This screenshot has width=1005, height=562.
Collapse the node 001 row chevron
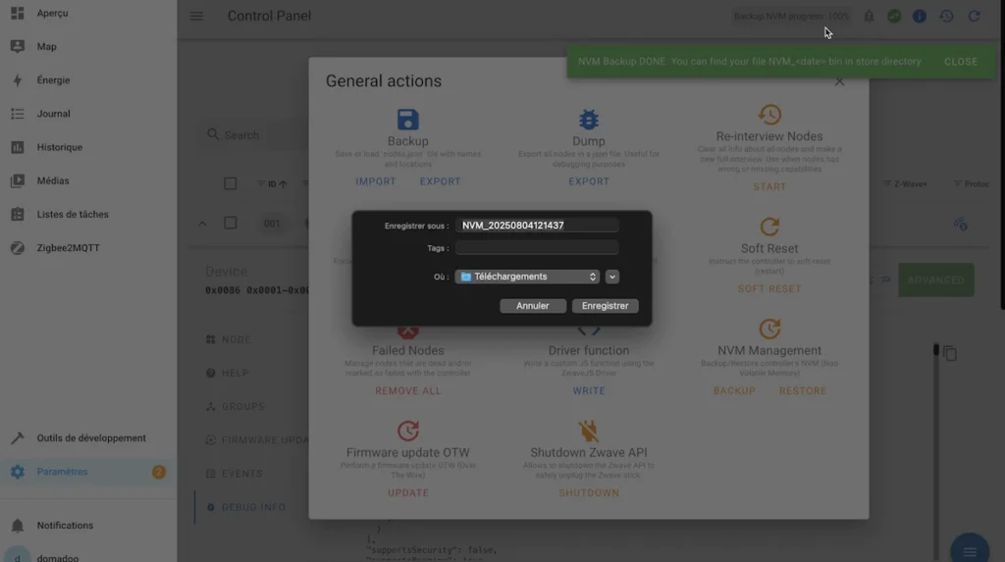(x=202, y=224)
